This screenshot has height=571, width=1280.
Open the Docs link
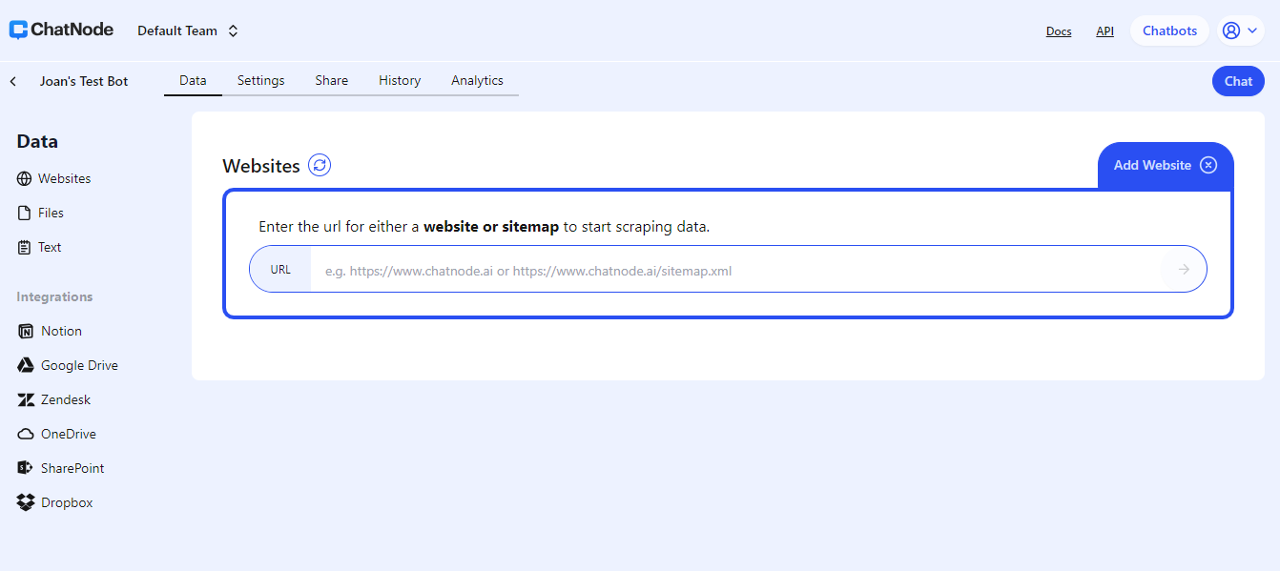click(x=1059, y=31)
